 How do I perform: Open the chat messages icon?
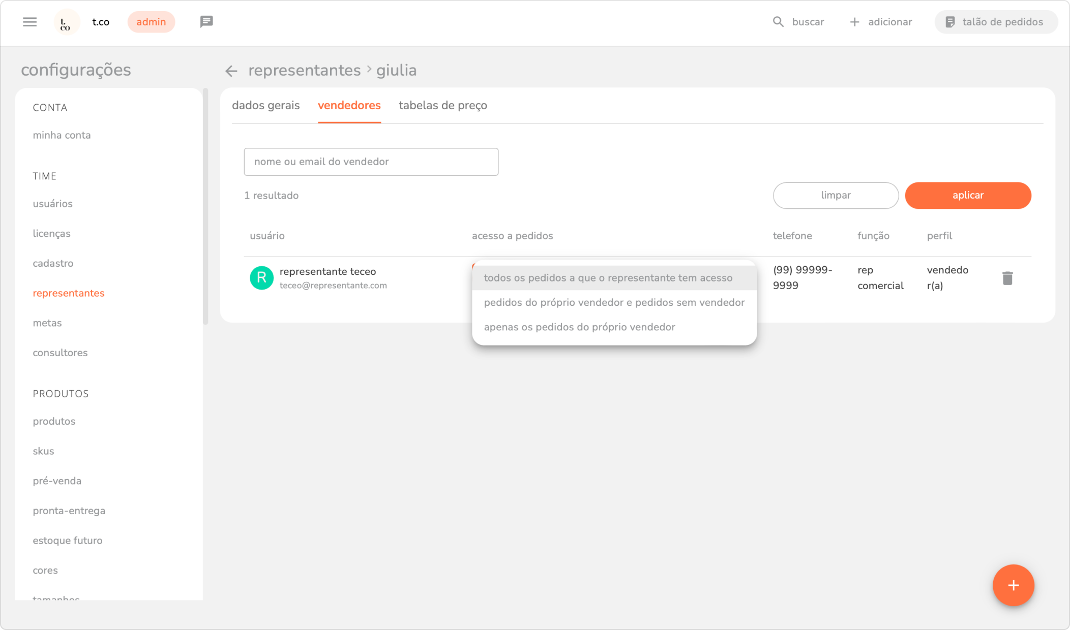click(x=206, y=22)
